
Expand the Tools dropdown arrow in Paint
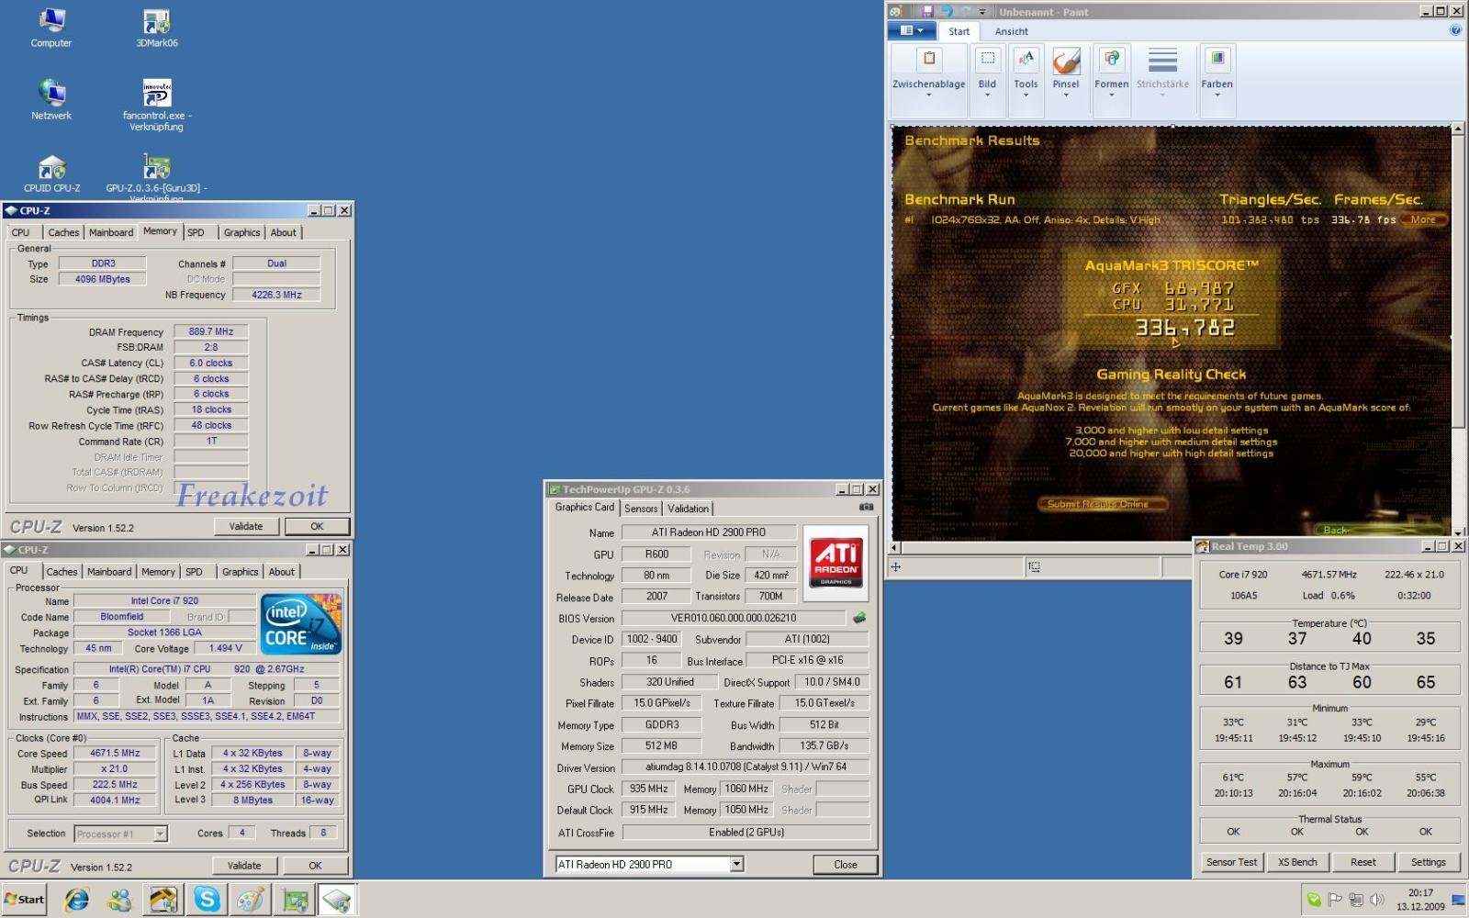pos(1026,95)
